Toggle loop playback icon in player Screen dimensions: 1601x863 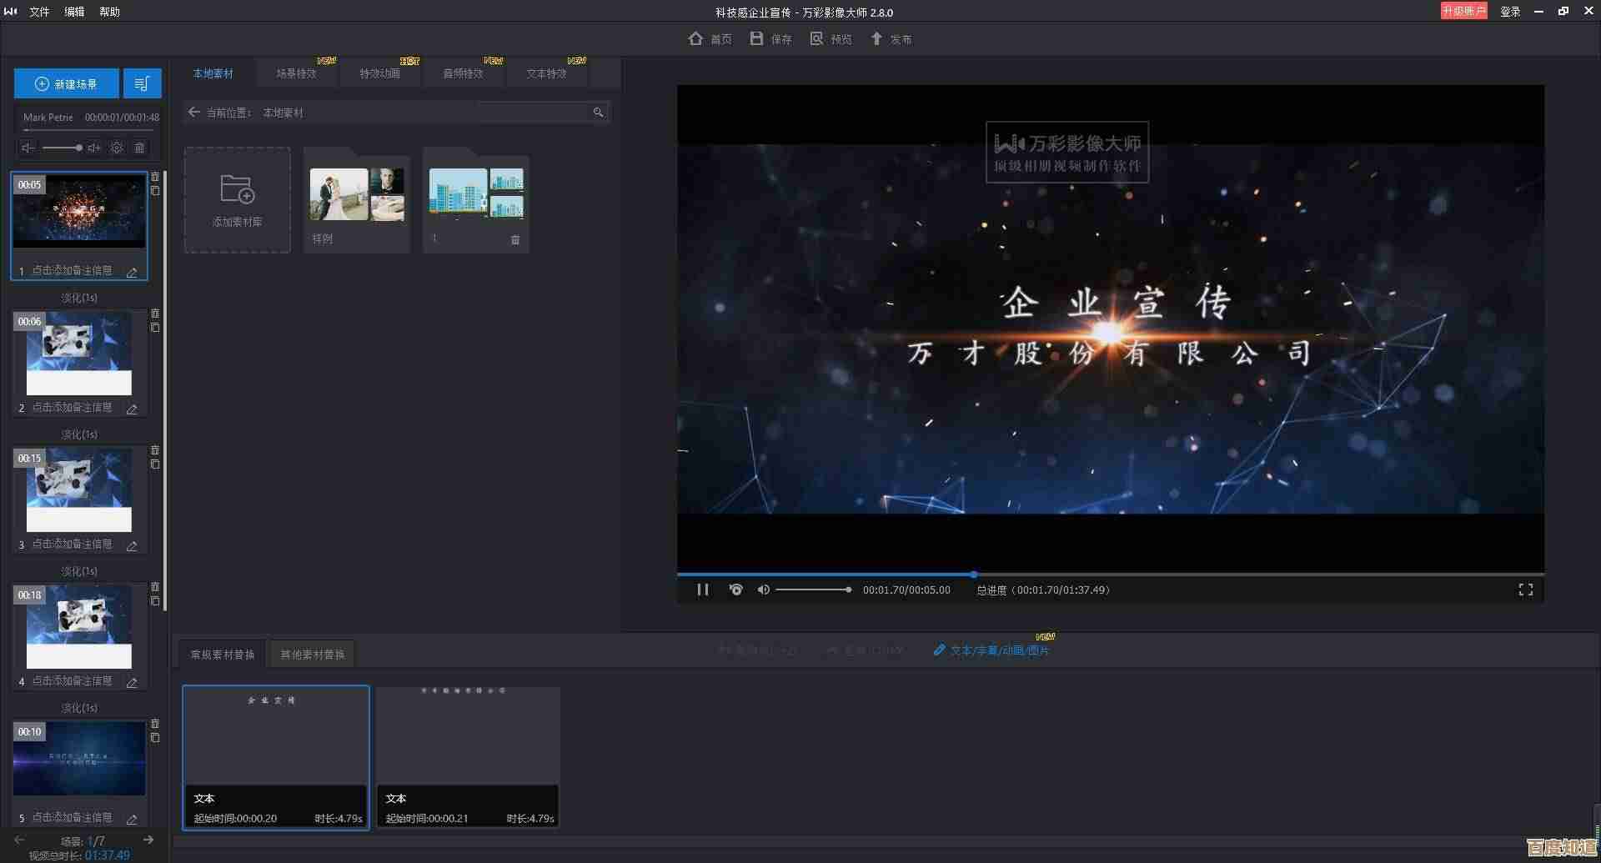click(x=735, y=590)
